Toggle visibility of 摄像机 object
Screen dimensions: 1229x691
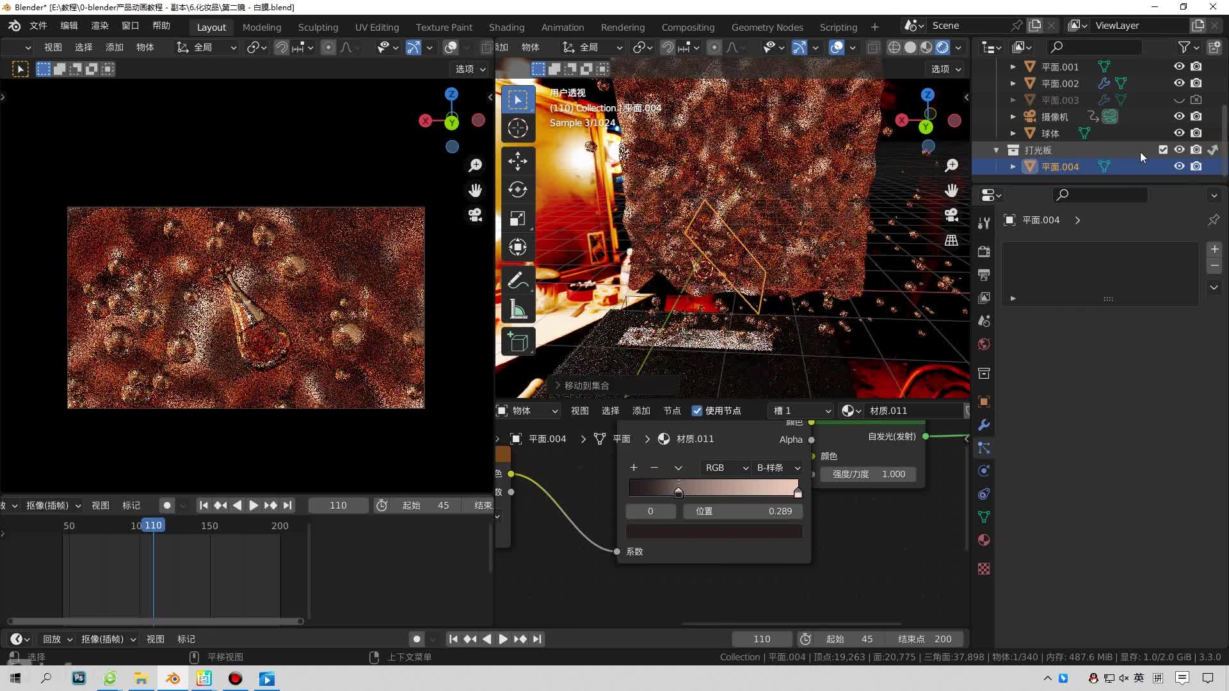pos(1179,116)
